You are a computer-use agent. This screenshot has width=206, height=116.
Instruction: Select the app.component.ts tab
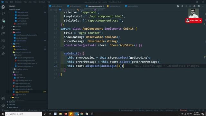click(95, 6)
